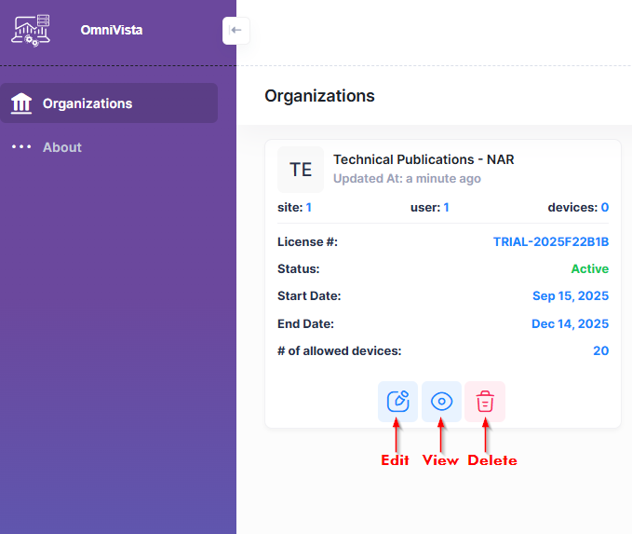Click the green Active status value
Screen dimensions: 632x534
[x=589, y=268]
